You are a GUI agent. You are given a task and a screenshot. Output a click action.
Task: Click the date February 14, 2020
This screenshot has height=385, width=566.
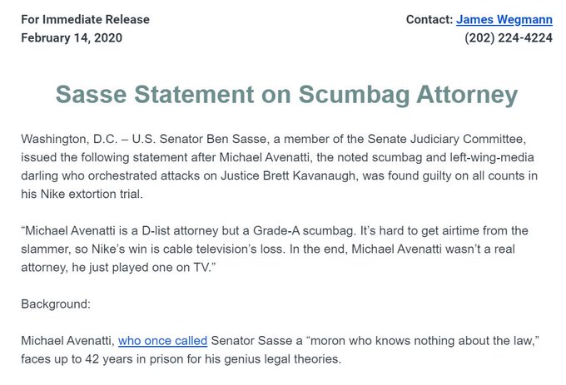tap(72, 38)
